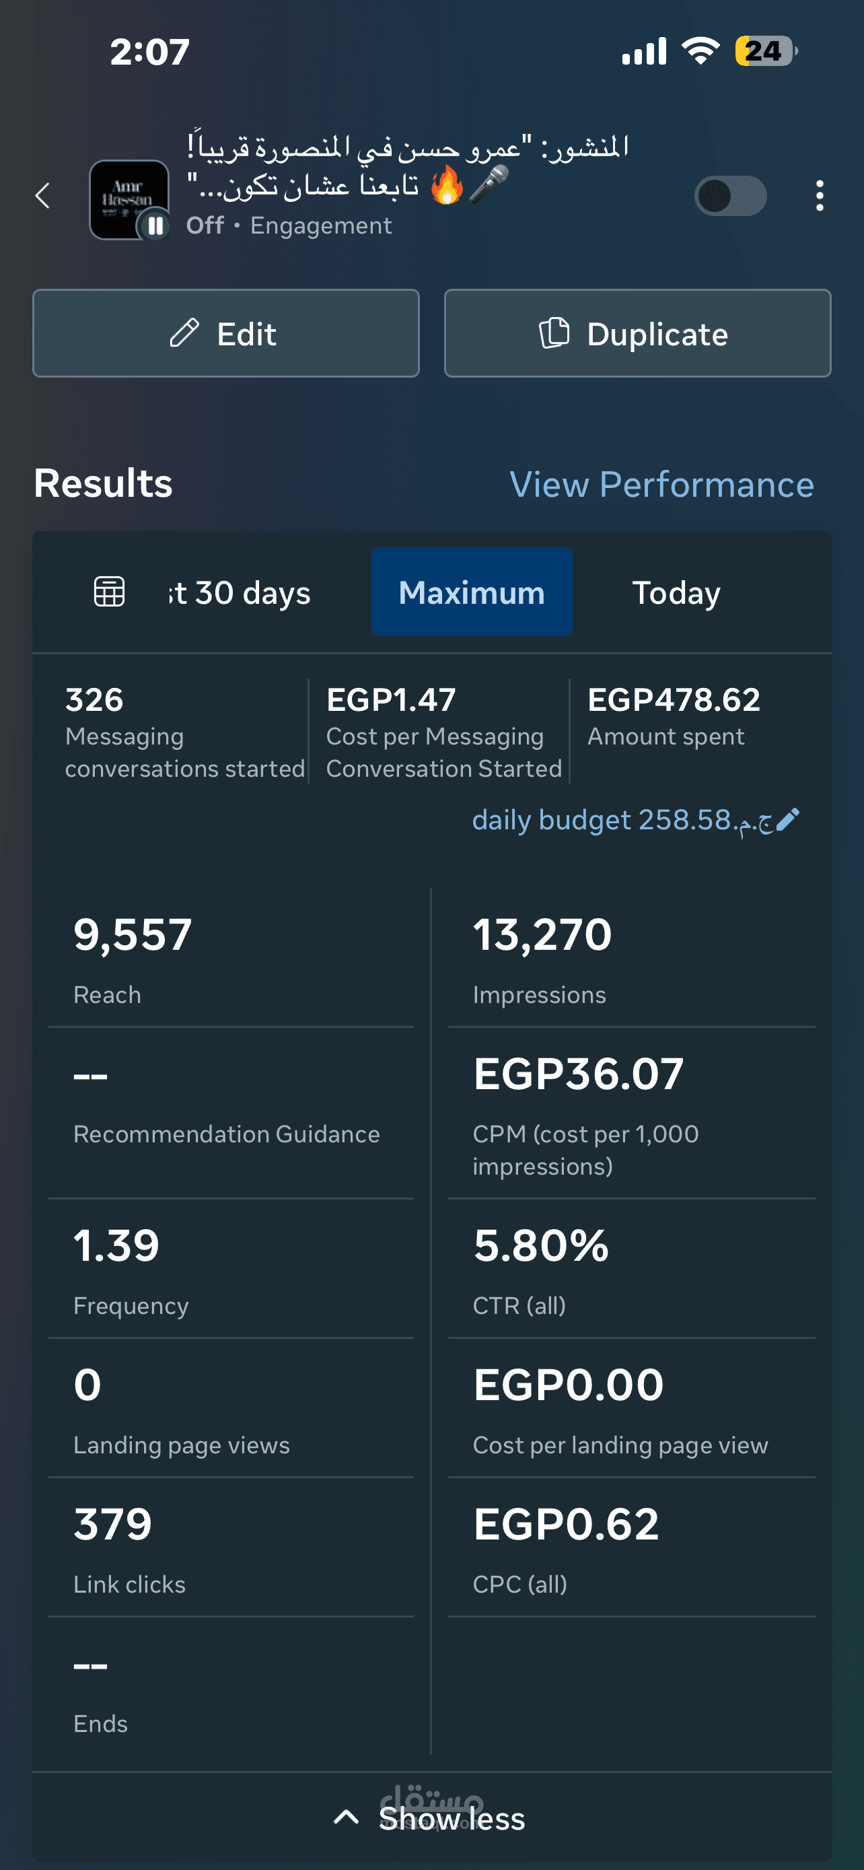This screenshot has height=1870, width=864.
Task: Open the Amr Hassan ad thumbnail
Action: tap(129, 198)
